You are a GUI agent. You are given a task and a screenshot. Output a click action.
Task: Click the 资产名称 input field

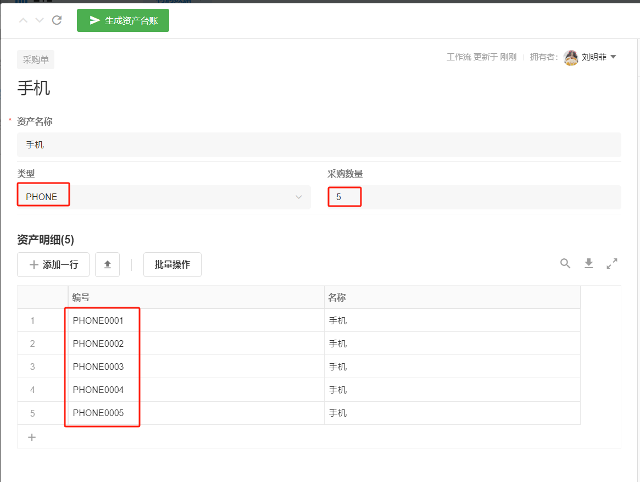[x=319, y=145]
